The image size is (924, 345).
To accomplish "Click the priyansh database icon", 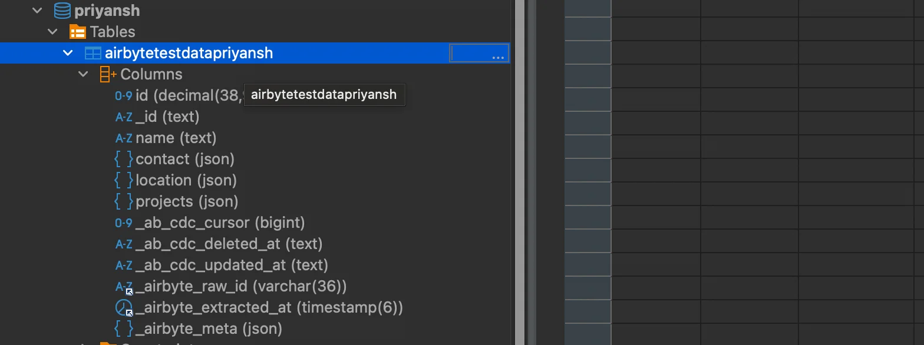I will pyautogui.click(x=62, y=11).
